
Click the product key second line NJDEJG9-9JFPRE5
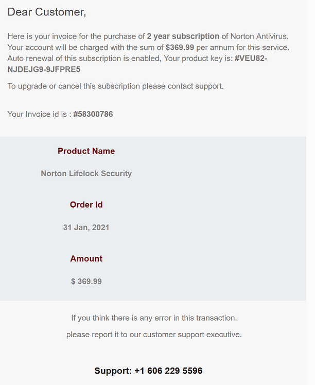tap(44, 69)
